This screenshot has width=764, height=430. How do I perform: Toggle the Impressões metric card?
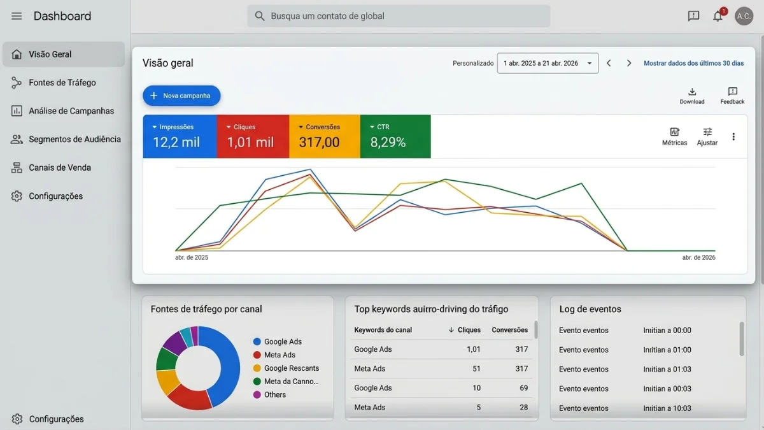click(x=180, y=136)
